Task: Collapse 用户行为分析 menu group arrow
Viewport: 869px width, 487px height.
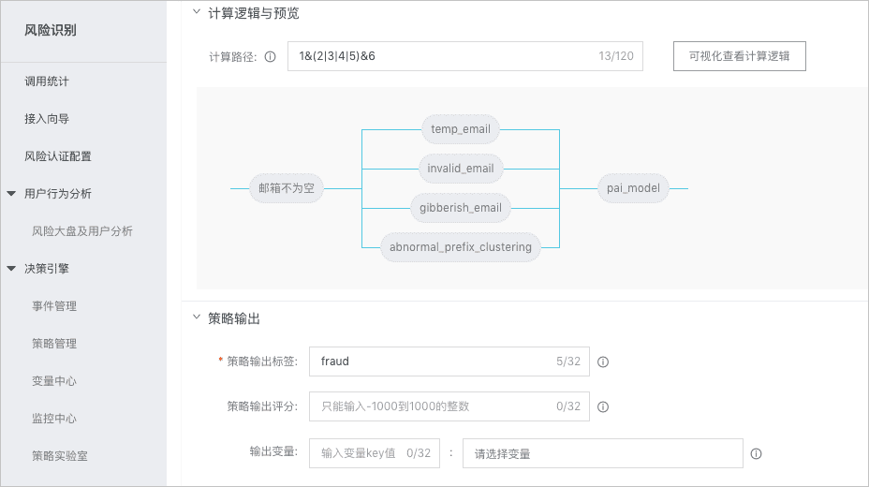Action: [11, 193]
